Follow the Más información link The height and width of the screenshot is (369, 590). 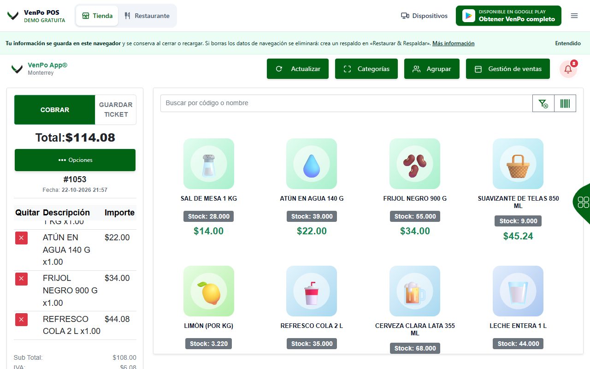pos(453,43)
